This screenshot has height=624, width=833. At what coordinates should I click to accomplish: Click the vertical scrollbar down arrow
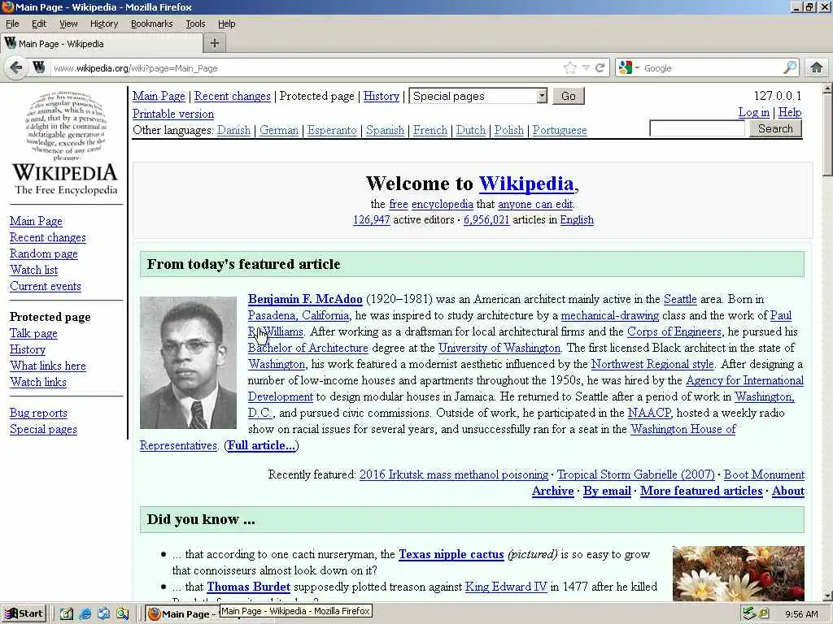pyautogui.click(x=827, y=596)
